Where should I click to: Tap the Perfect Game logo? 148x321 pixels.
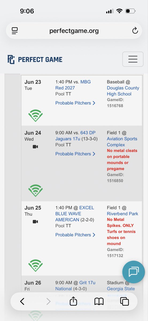coord(35,59)
